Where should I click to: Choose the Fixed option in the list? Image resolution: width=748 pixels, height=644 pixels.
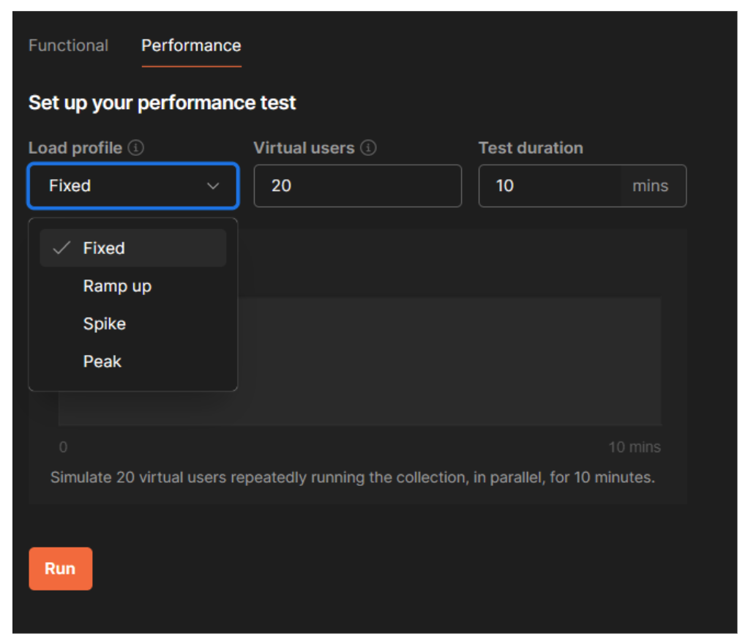[x=104, y=248]
